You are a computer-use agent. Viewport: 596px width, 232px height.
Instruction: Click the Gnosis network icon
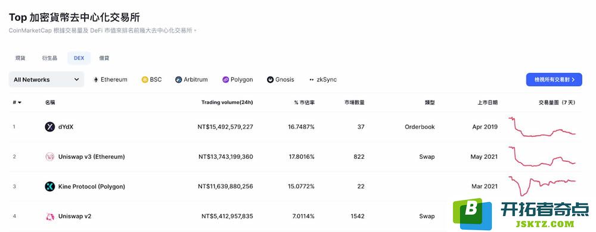[270, 80]
